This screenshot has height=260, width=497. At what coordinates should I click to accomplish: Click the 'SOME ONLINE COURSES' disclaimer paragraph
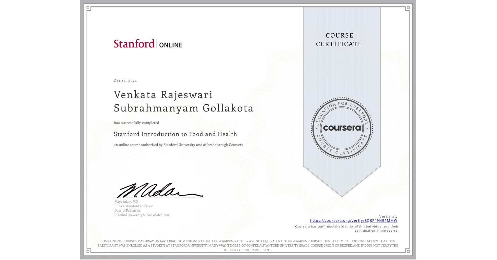click(248, 245)
